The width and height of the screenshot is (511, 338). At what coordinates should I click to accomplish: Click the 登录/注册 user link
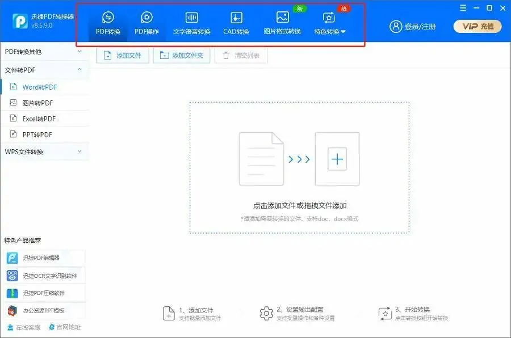[x=420, y=27]
